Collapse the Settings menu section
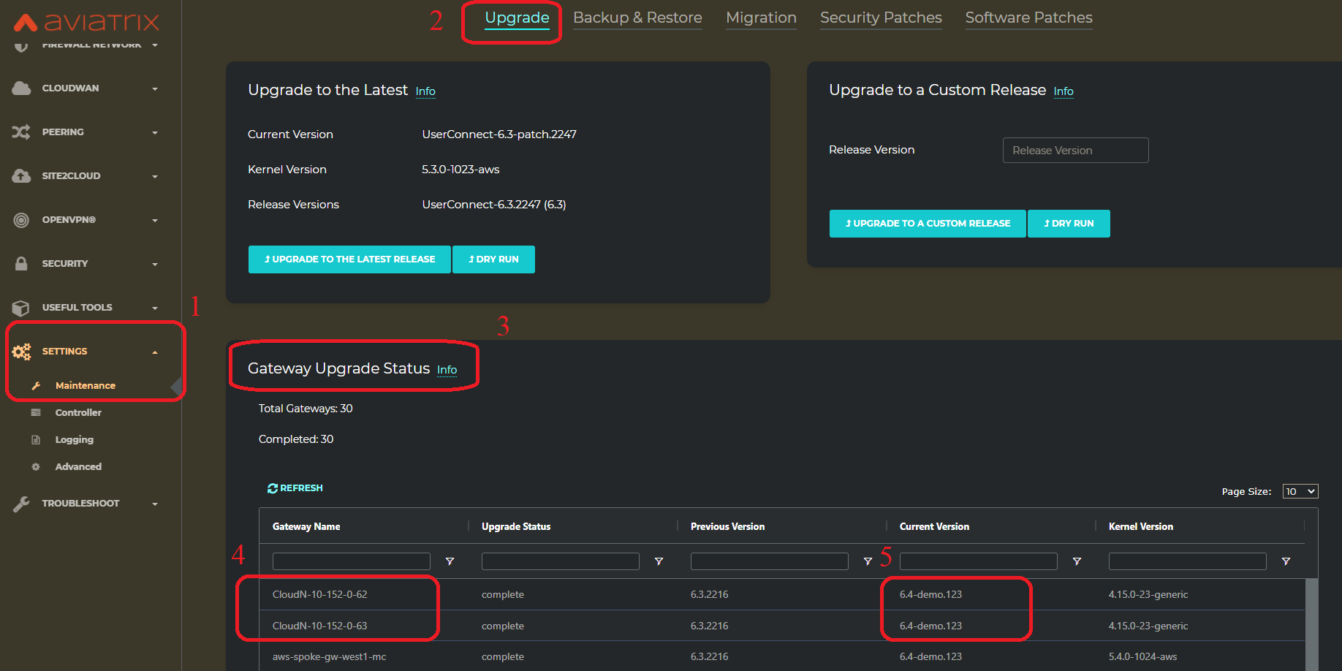This screenshot has height=671, width=1342. pyautogui.click(x=154, y=352)
